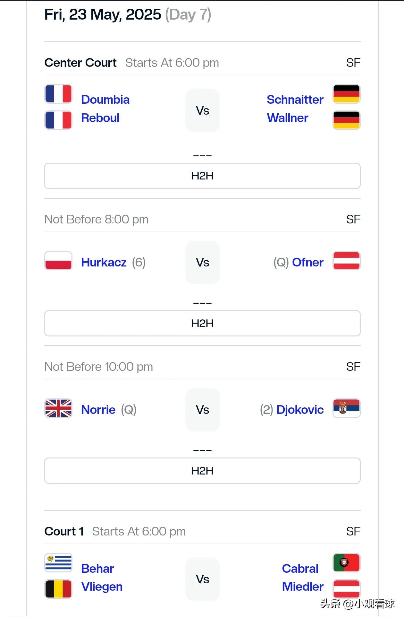
Task: Click Vs box in Behar/Vliegen match
Action: coord(203,579)
